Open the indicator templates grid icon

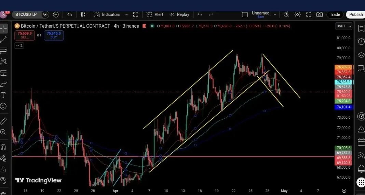pos(136,15)
